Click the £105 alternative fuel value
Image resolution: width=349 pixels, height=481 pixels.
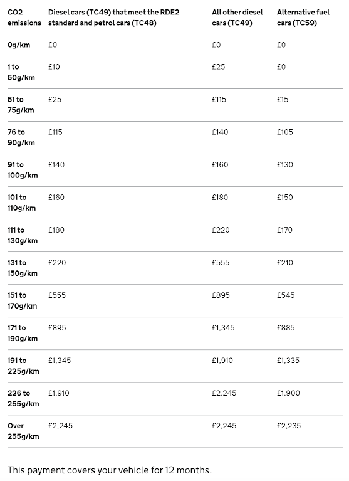(285, 132)
